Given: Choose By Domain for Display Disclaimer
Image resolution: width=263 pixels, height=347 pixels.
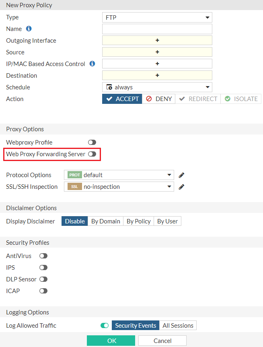Looking at the screenshot, I should point(105,221).
